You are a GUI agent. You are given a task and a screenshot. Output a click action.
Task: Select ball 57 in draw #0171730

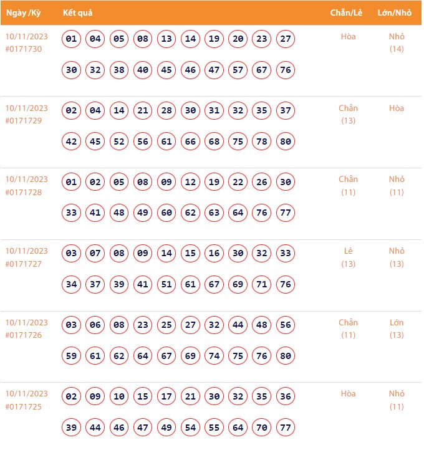(238, 70)
